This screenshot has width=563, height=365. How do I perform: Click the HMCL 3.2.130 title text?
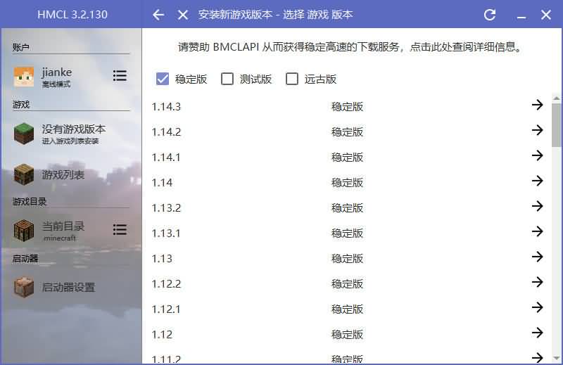click(x=72, y=15)
